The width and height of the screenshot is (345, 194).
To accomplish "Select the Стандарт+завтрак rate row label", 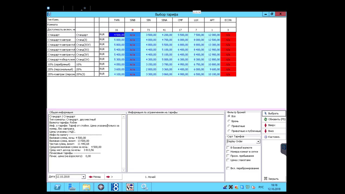I will pyautogui.click(x=61, y=40).
